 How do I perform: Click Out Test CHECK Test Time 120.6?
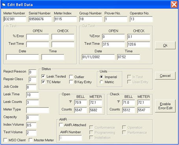pos(139,45)
